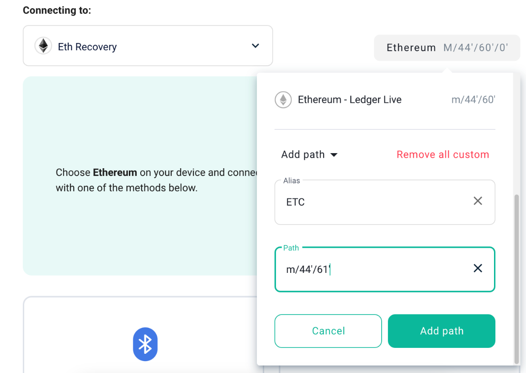Viewport: 526px width, 373px height.
Task: Toggle the Add path caret triangle
Action: coord(334,155)
